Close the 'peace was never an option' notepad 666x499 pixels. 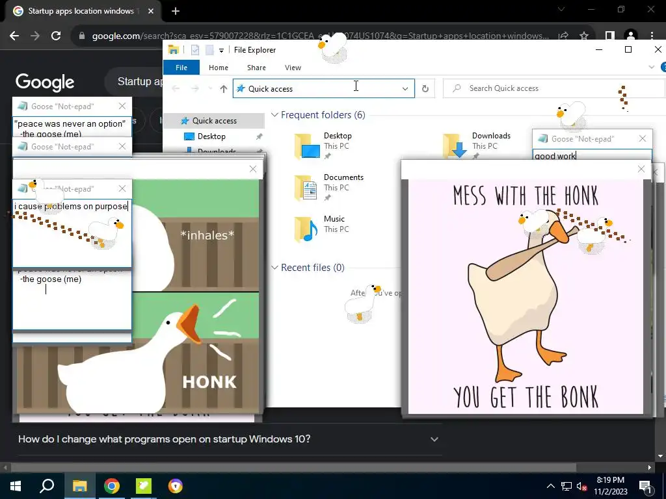122,106
